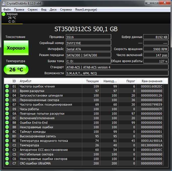The width and height of the screenshot is (172, 171).
Task: Click status icon for CRC-ошибки UltraDMA
Action: point(7,163)
